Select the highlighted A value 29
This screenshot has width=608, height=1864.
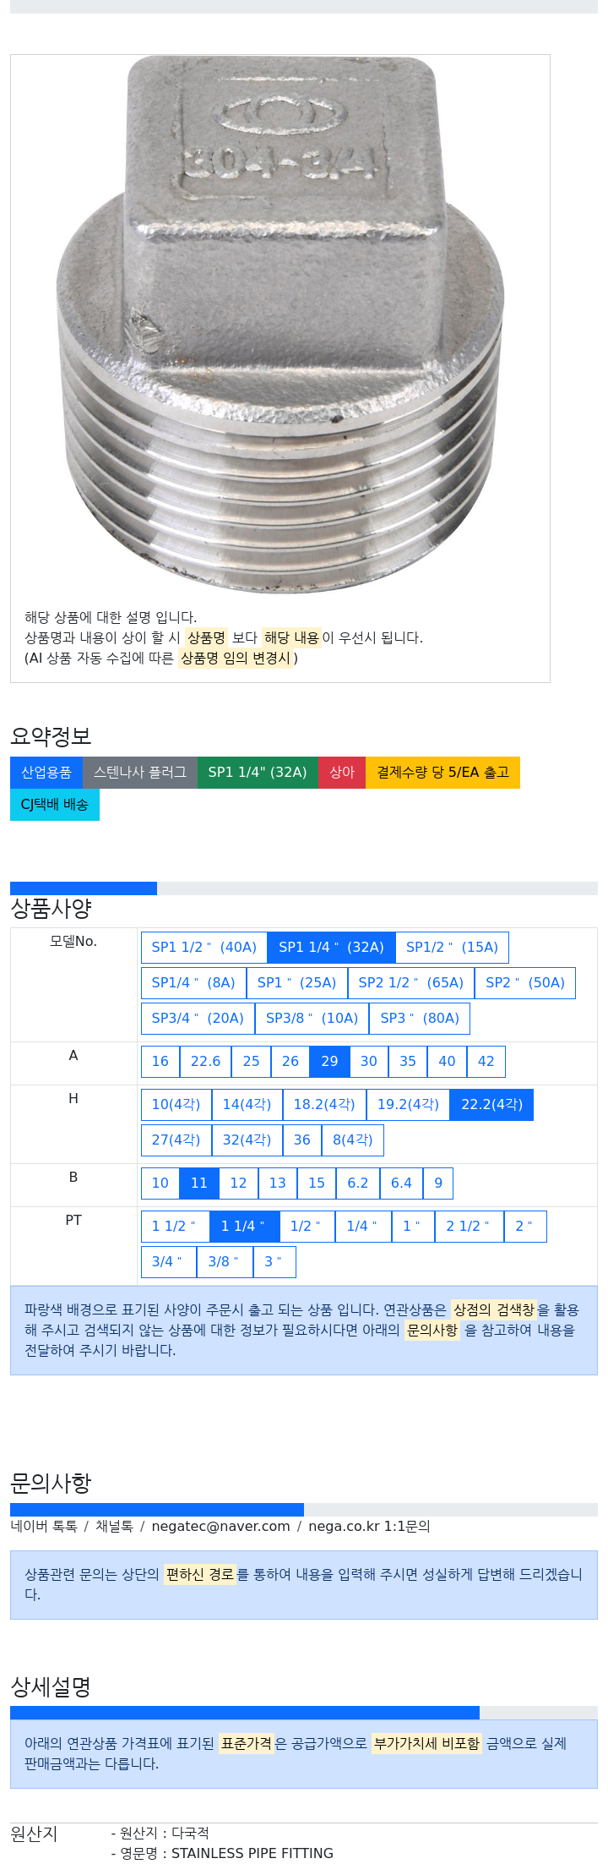(329, 1061)
